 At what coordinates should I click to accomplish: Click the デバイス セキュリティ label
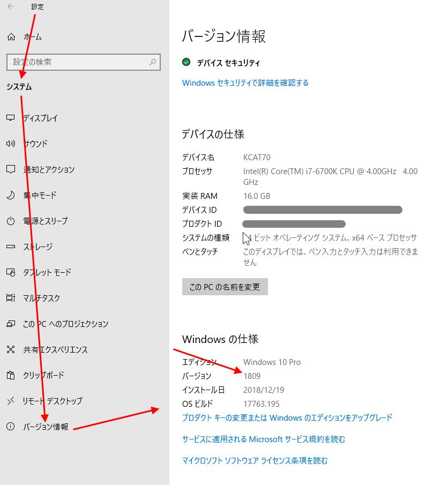click(229, 63)
